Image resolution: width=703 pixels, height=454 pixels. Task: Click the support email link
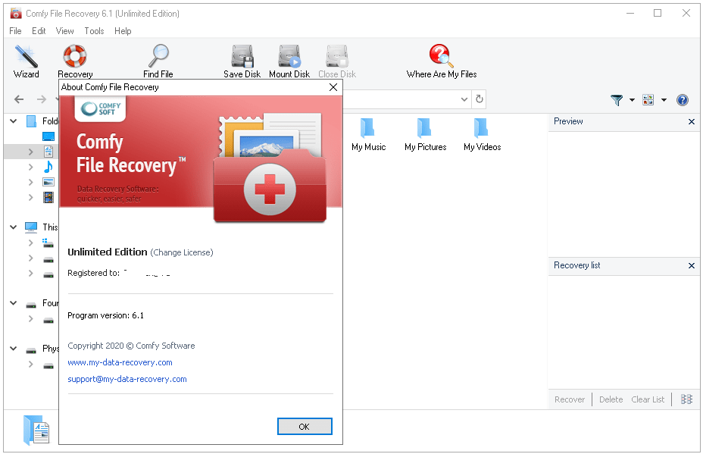point(127,379)
